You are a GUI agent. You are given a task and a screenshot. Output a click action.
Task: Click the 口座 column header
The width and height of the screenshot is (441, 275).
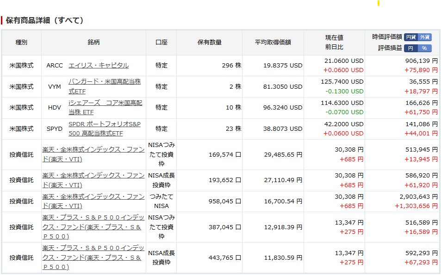point(161,43)
